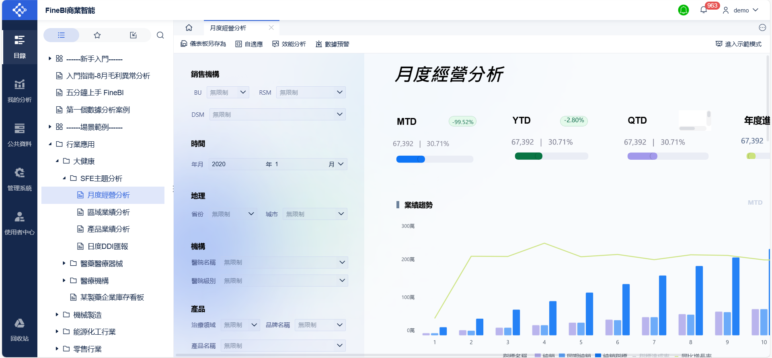Open the RSM filter dropdown
Image resolution: width=772 pixels, height=358 pixels.
(x=311, y=92)
